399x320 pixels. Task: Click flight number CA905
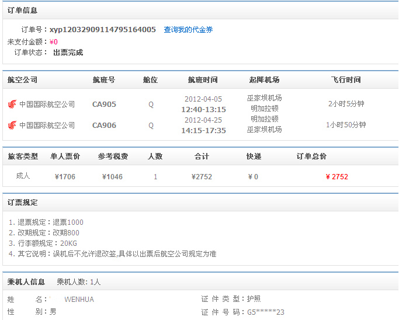(104, 105)
